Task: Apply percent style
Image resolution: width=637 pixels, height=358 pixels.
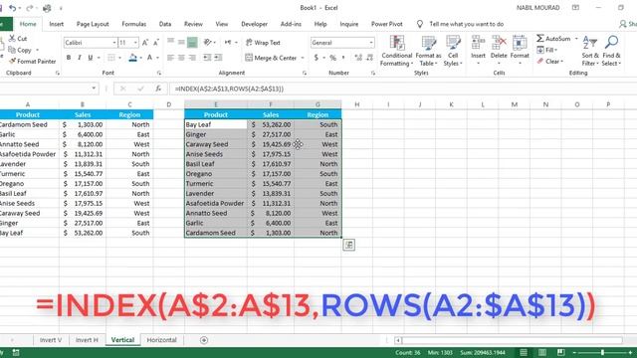Action: (332, 58)
